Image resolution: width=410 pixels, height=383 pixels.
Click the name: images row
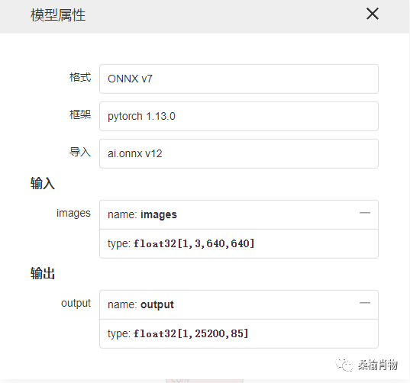(x=239, y=214)
